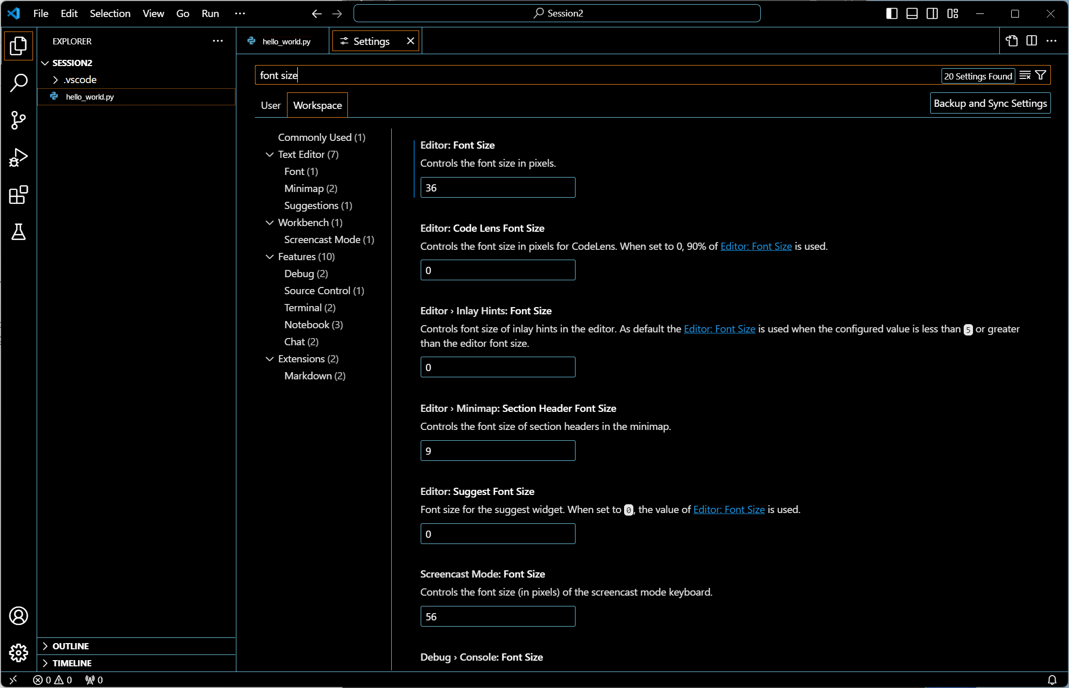Click Backup and Sync Settings button

tap(990, 103)
